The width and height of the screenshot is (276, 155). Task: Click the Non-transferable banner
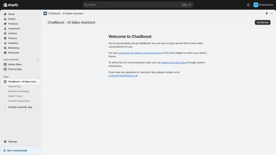[x=21, y=151]
